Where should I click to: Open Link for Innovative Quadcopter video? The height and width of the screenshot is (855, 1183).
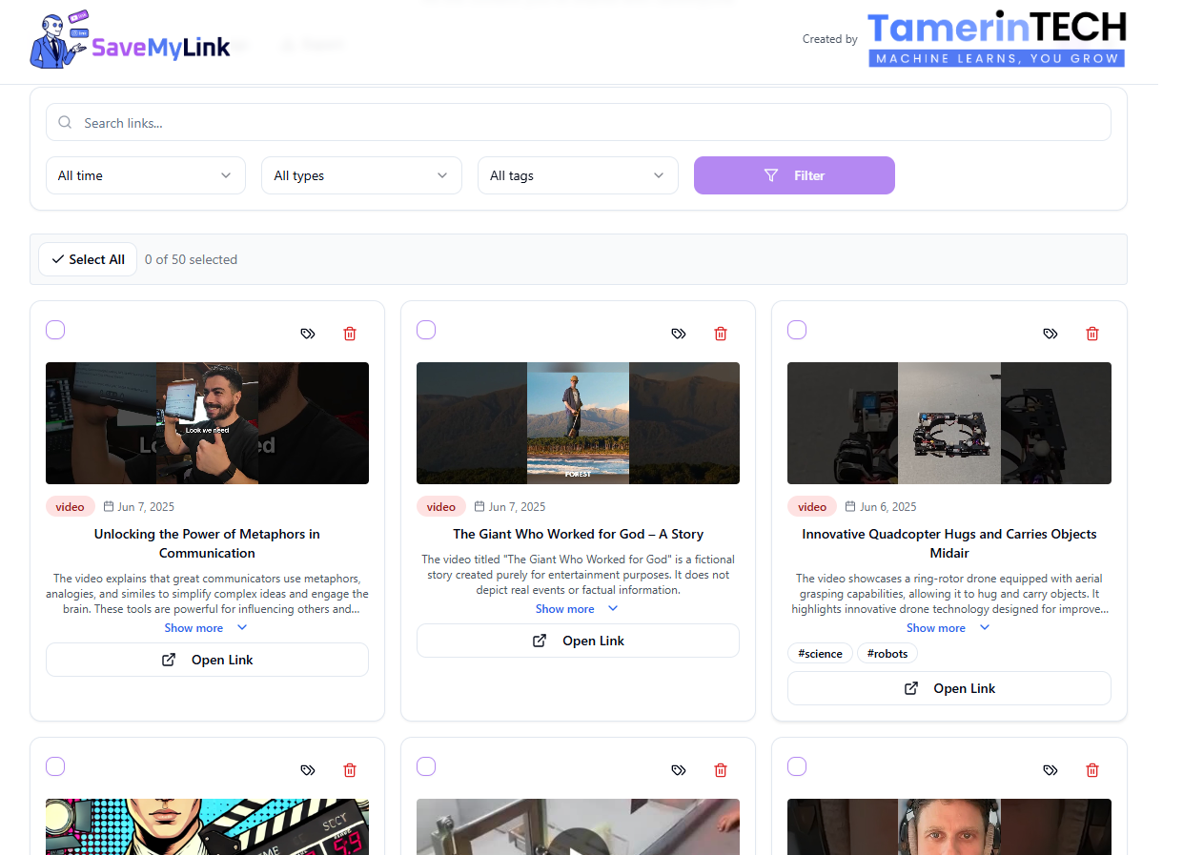pos(949,688)
